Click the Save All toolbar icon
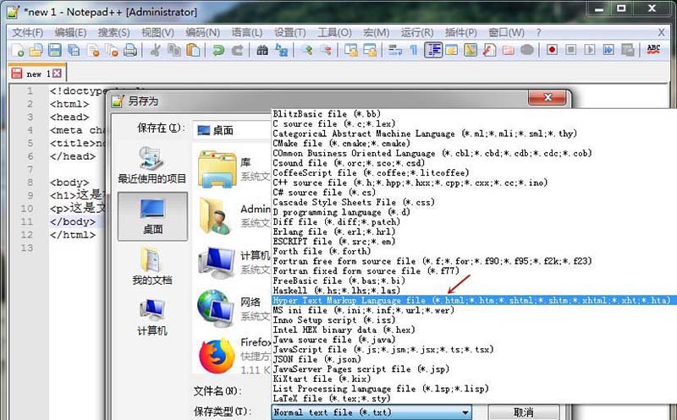 [x=74, y=50]
